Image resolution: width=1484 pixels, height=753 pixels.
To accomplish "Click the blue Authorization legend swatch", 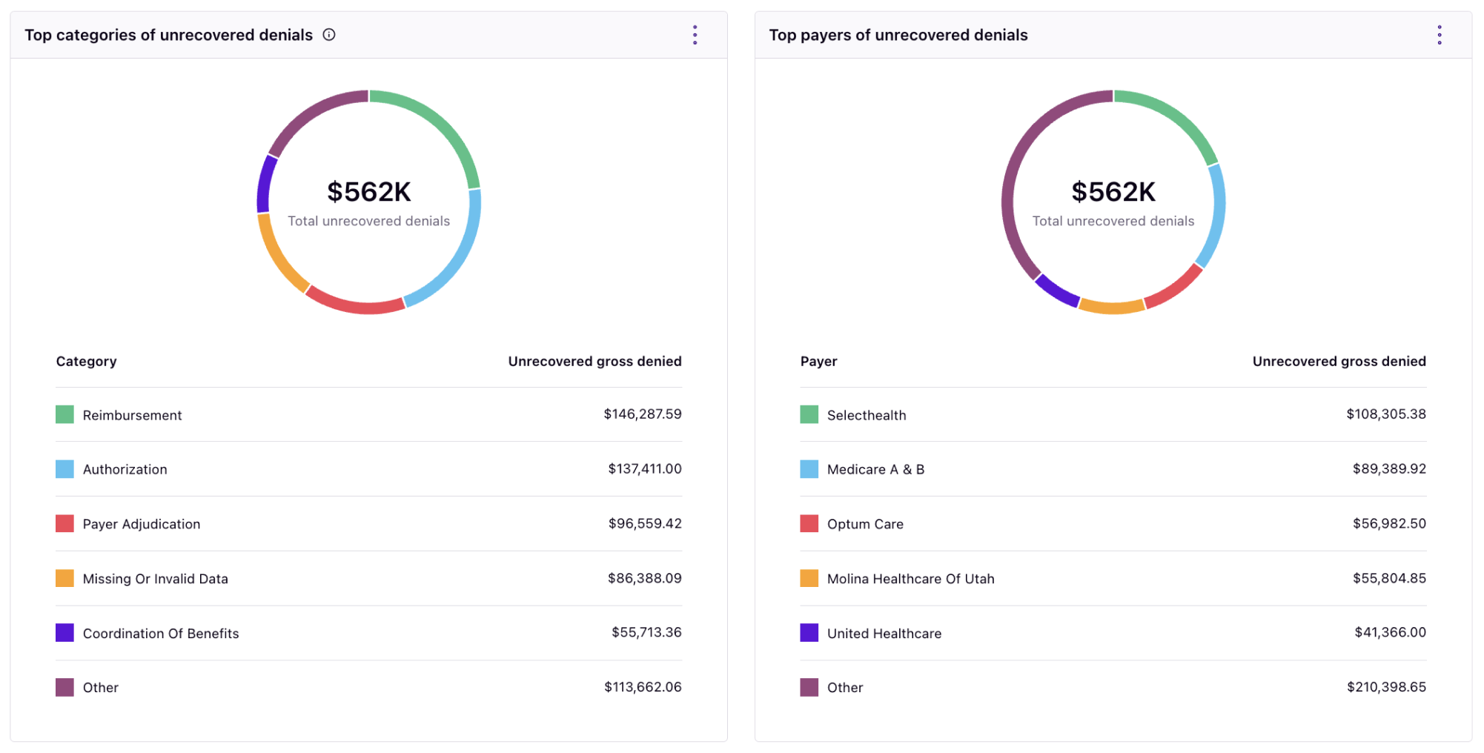I will tap(64, 469).
